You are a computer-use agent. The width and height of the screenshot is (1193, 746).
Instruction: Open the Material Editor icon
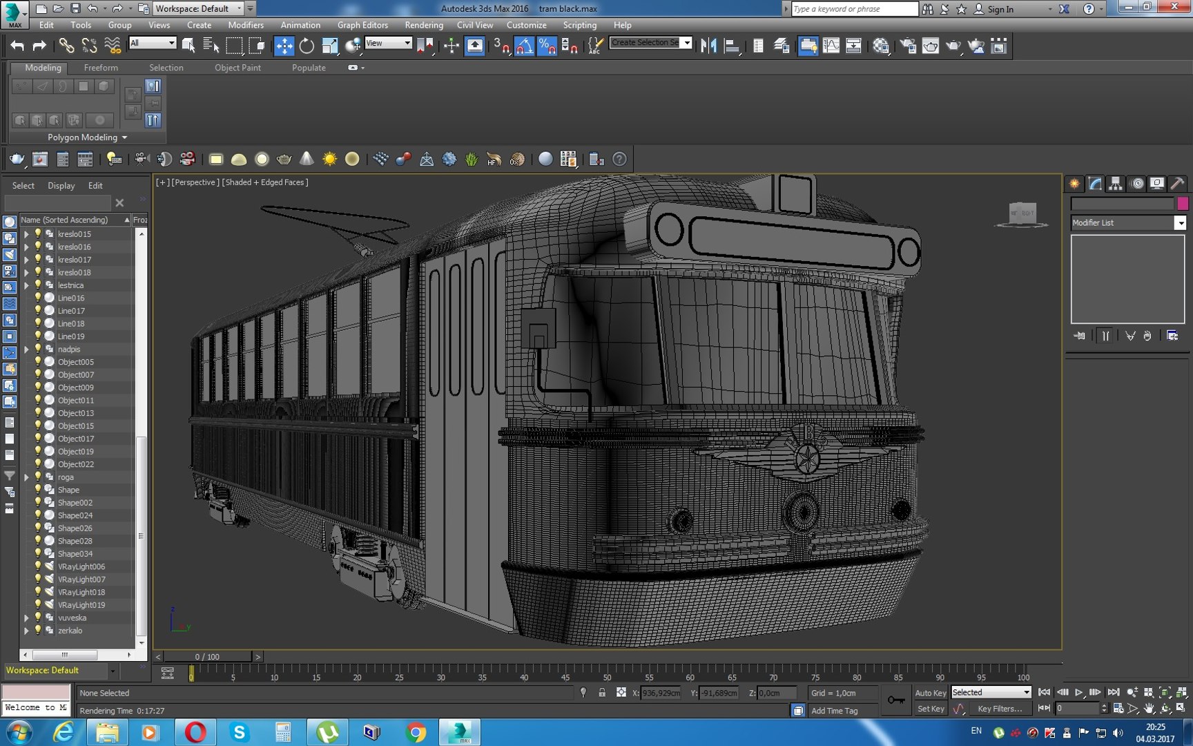(881, 46)
